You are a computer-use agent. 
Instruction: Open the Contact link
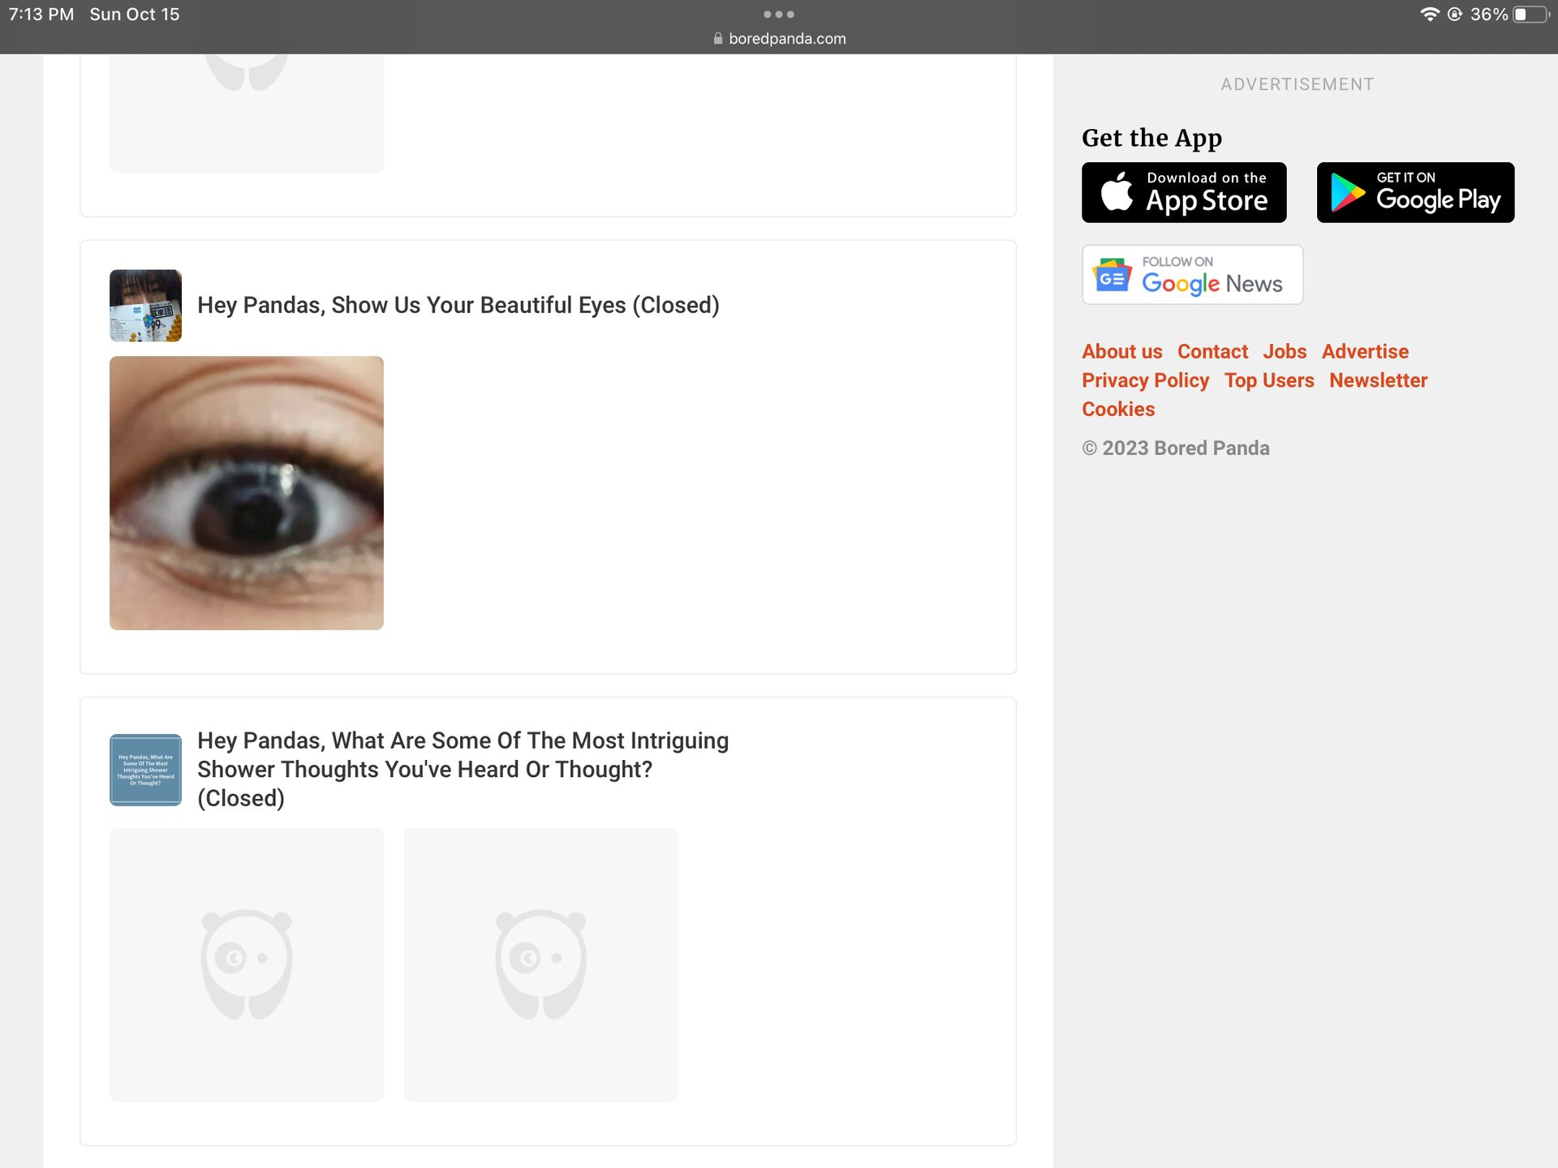[1212, 351]
